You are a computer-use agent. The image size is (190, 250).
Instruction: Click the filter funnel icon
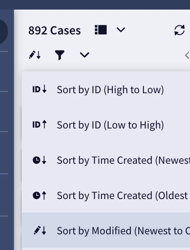pos(60,55)
